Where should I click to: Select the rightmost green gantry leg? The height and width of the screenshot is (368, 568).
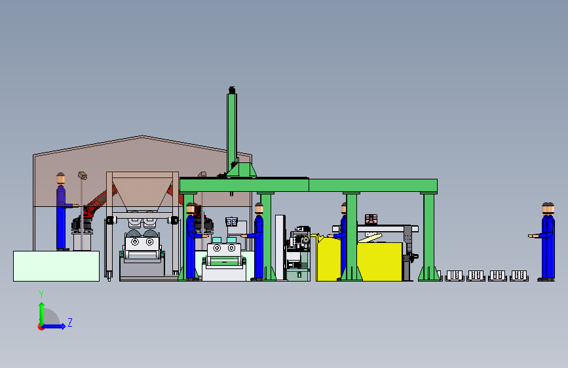(x=428, y=237)
